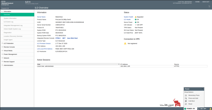Select Overview in the sidebar

17,15
